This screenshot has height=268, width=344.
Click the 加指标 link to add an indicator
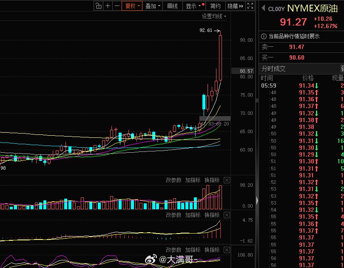tap(192, 180)
